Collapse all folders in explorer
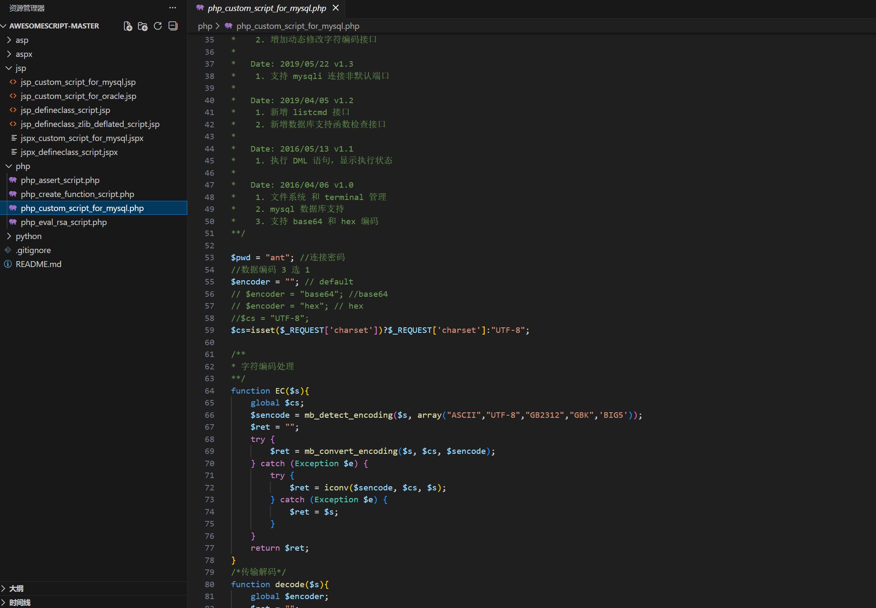 coord(173,26)
